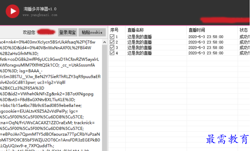
Task: Click the broadcast time in row 3
Action: [x=206, y=48]
